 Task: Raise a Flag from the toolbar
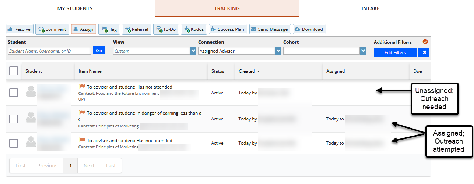pyautogui.click(x=109, y=29)
